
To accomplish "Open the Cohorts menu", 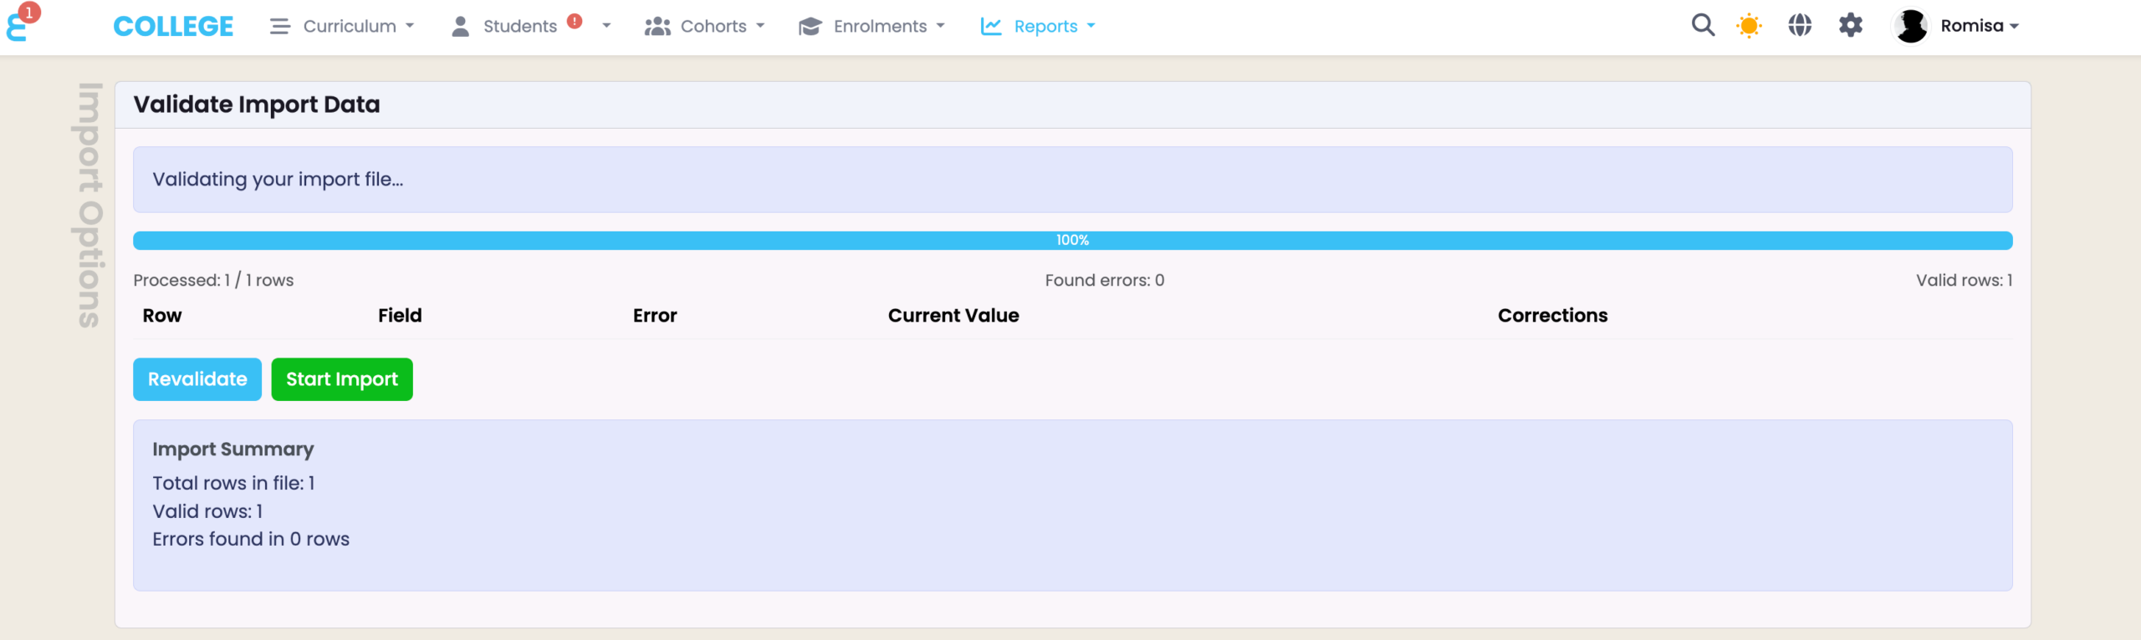I will (x=713, y=27).
